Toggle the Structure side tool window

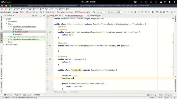click(x=1, y=87)
